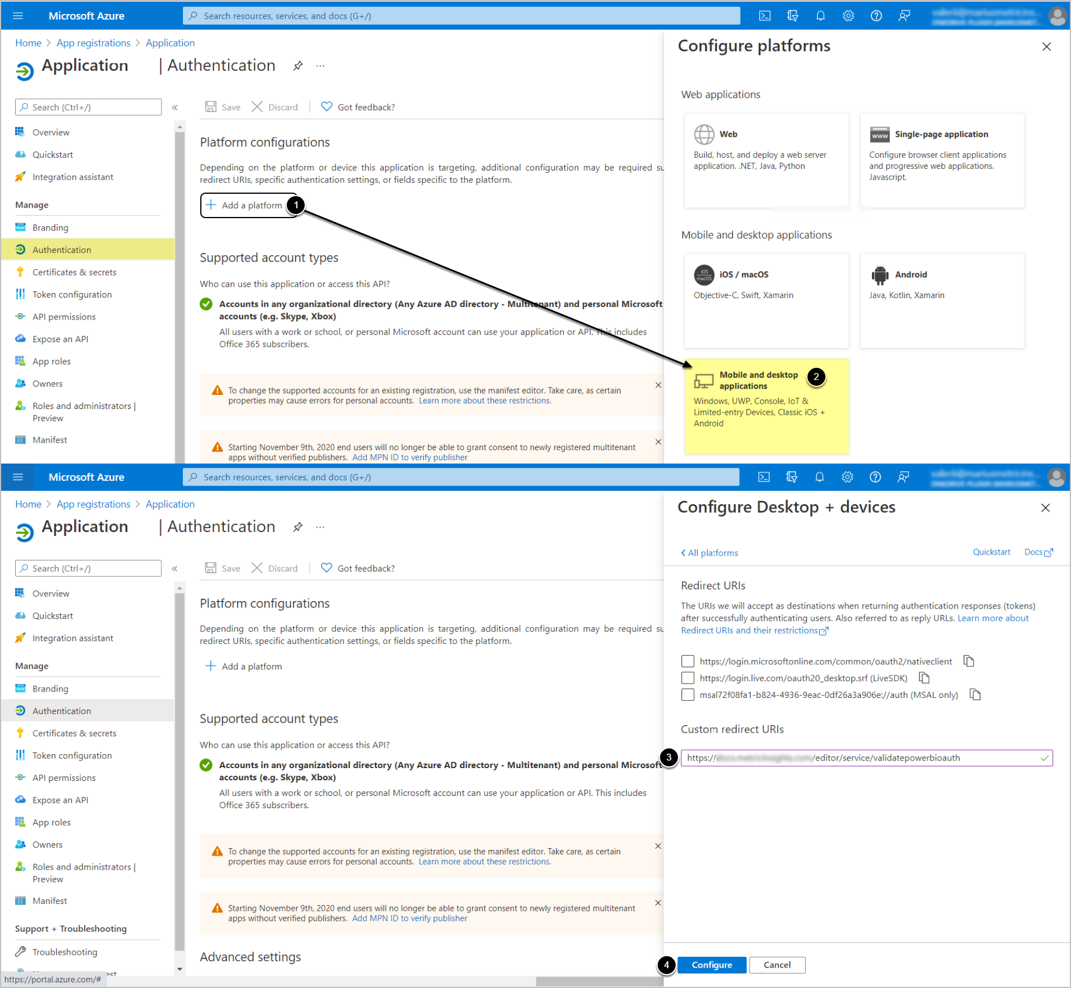
Task: Copy the LiveSDK redirect URI
Action: point(925,678)
